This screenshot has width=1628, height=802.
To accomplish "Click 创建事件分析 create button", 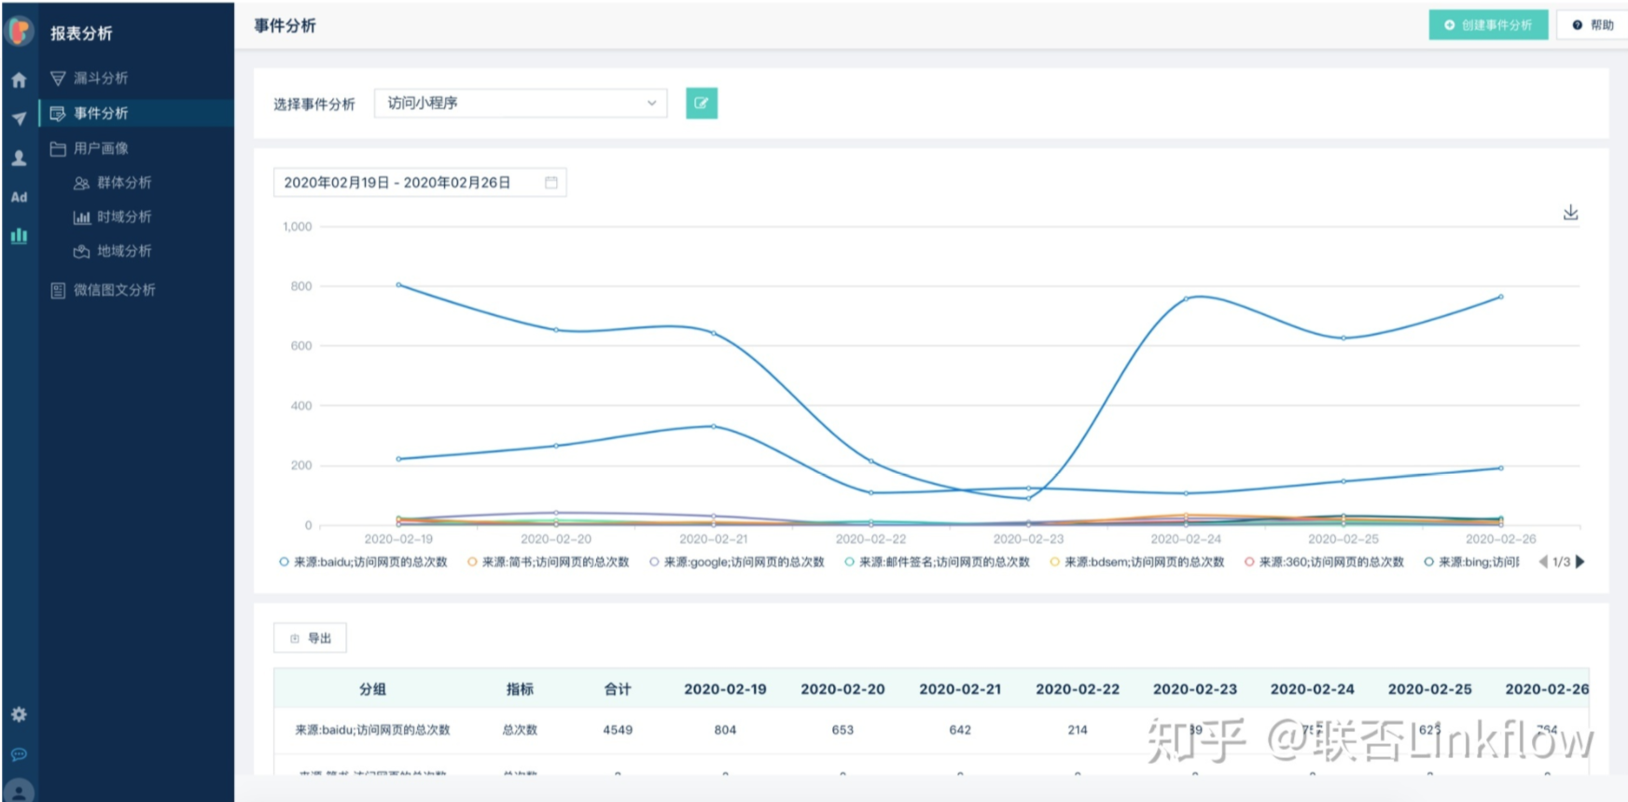I will click(x=1488, y=25).
